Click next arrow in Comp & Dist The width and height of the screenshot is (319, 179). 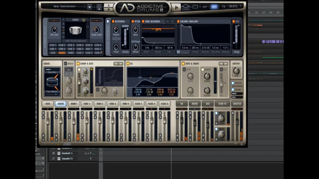pos(121,64)
